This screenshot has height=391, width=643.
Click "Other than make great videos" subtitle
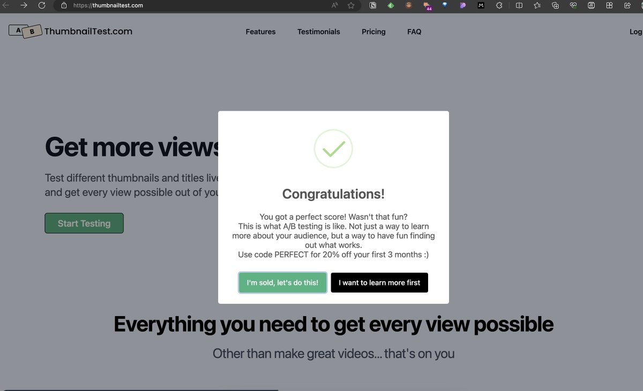pyautogui.click(x=333, y=354)
